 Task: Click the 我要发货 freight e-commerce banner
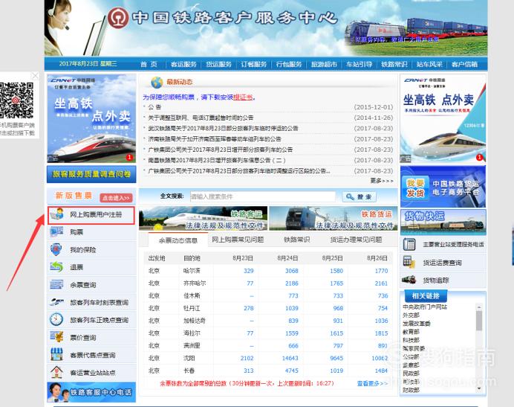click(x=443, y=187)
